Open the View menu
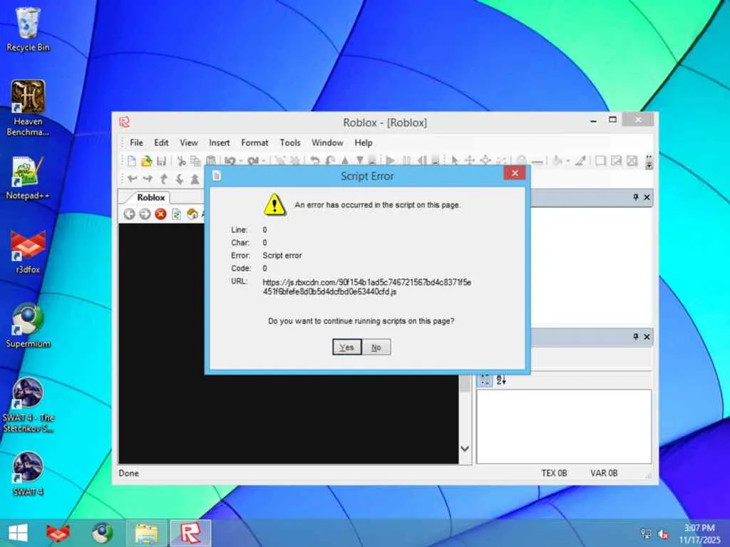 (x=188, y=142)
